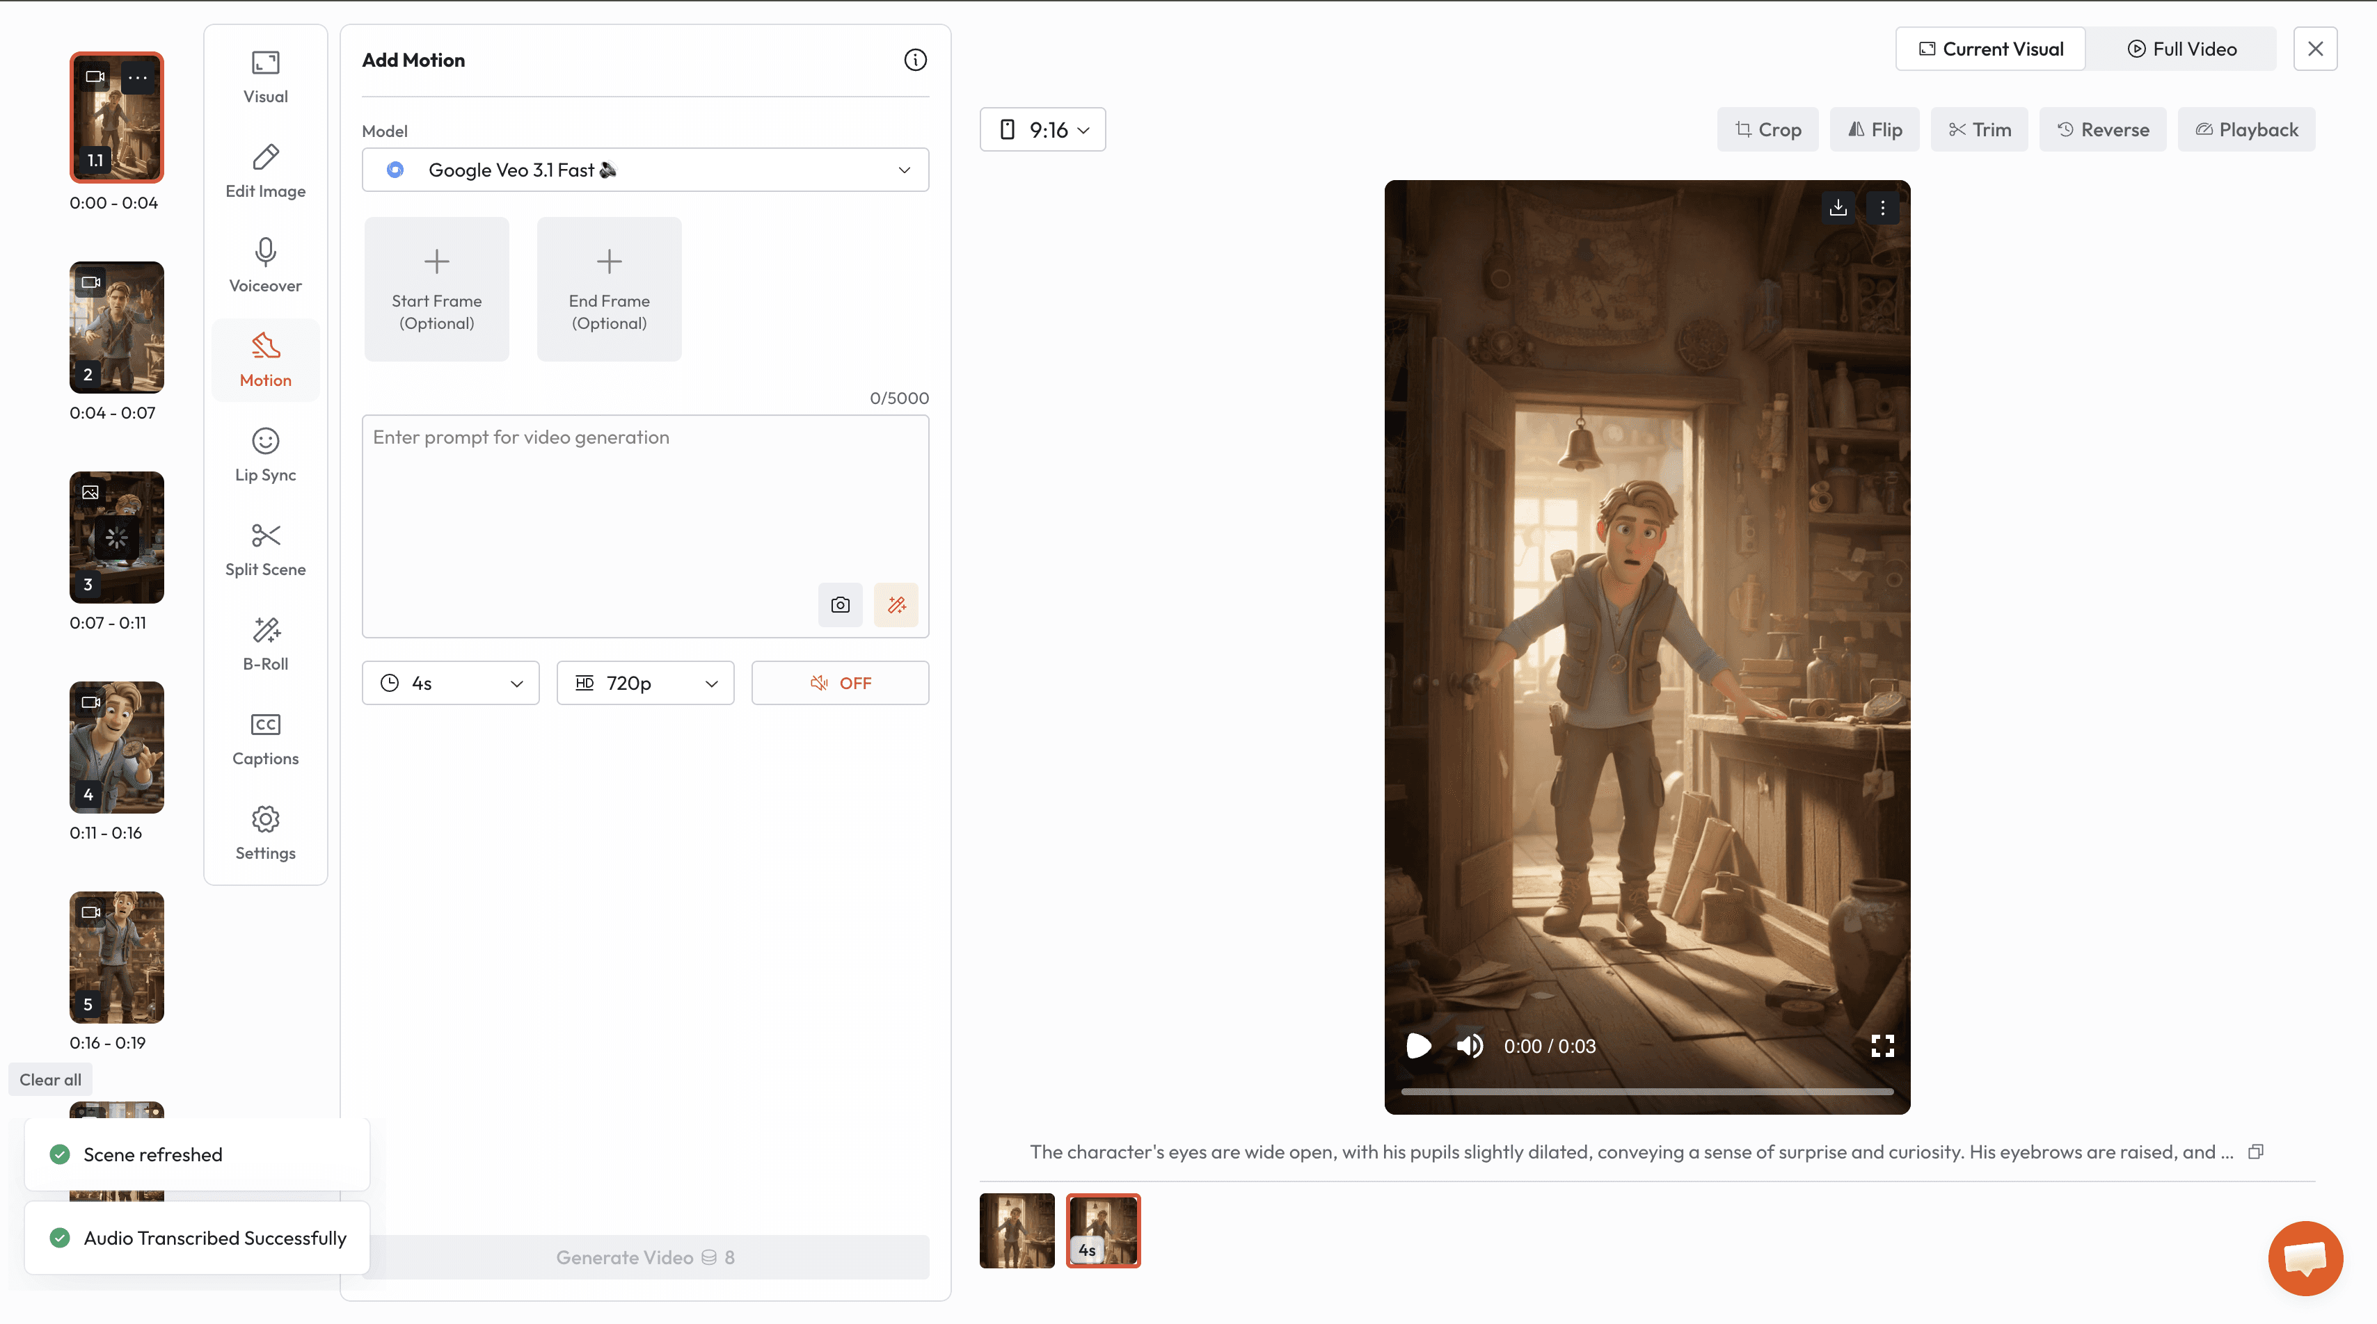Mute the video player volume

point(1469,1046)
